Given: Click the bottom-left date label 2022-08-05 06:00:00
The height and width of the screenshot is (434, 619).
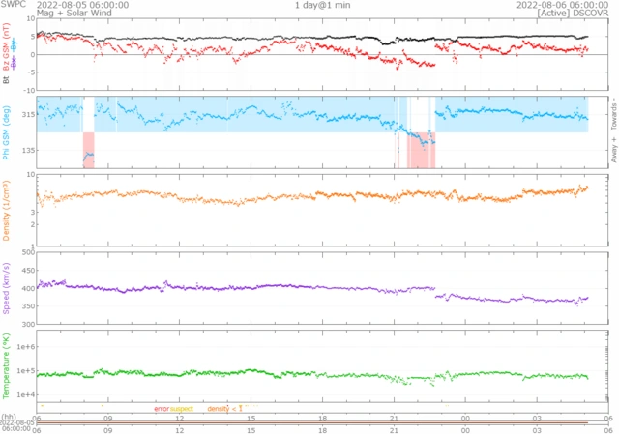Looking at the screenshot, I should pos(15,425).
